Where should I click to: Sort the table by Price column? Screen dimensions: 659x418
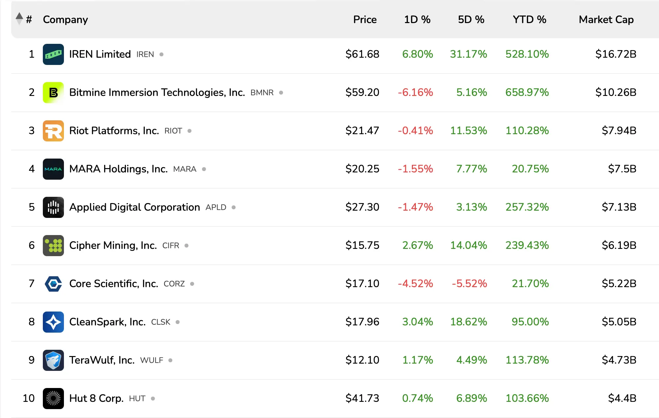point(365,20)
